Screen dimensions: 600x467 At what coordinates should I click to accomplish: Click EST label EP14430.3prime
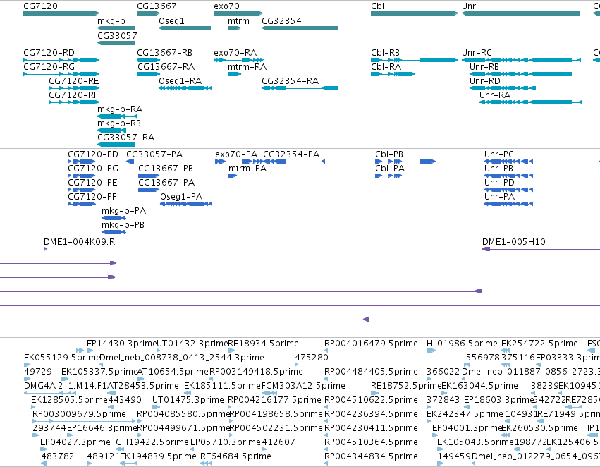click(x=122, y=344)
